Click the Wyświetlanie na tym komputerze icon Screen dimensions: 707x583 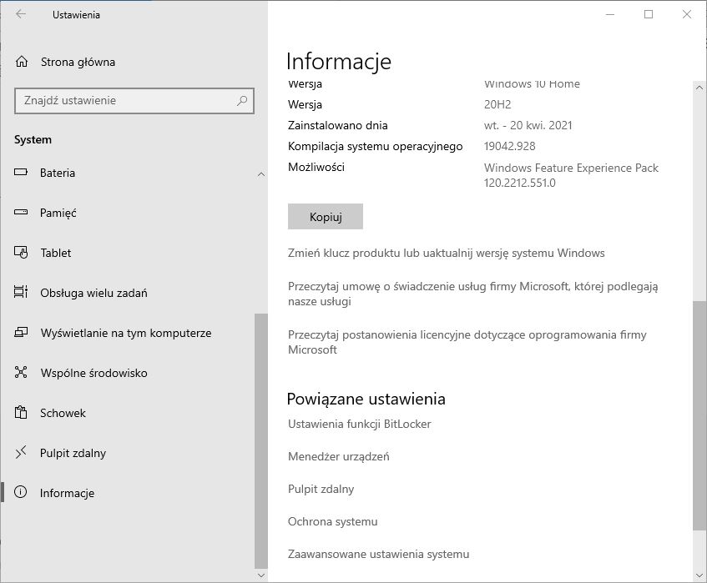21,333
